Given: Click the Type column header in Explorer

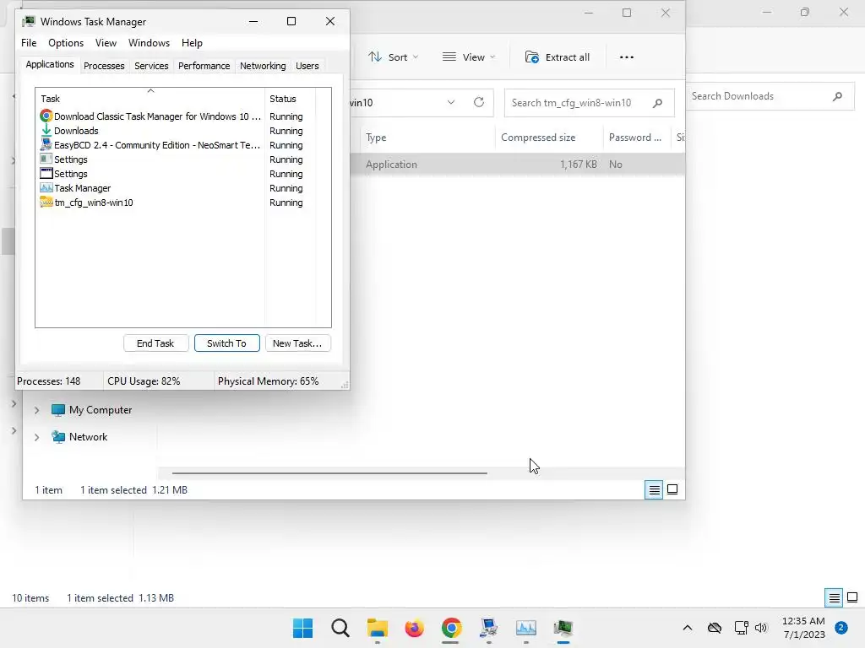Looking at the screenshot, I should 427,138.
